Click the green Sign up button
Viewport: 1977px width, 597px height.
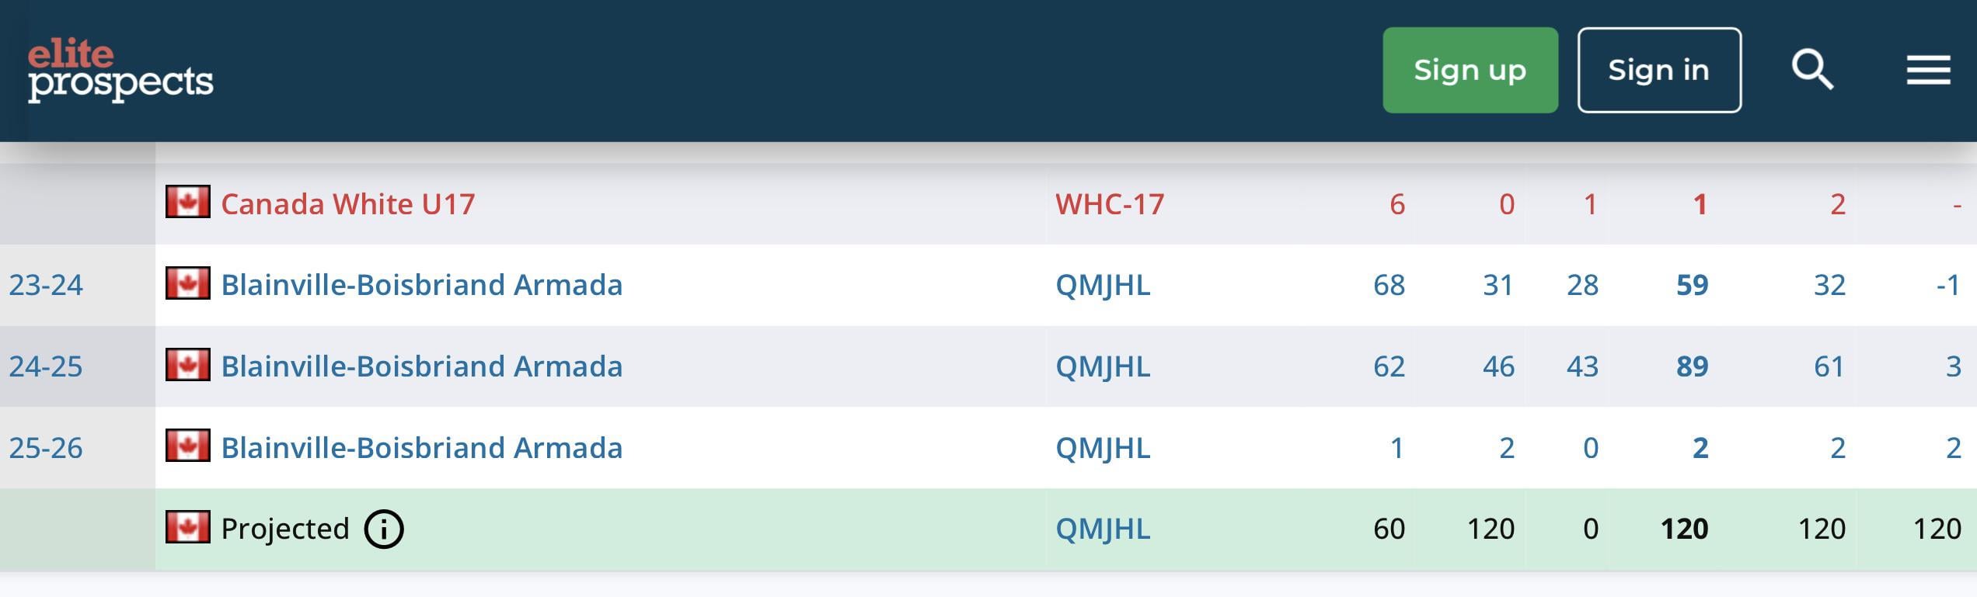tap(1470, 71)
